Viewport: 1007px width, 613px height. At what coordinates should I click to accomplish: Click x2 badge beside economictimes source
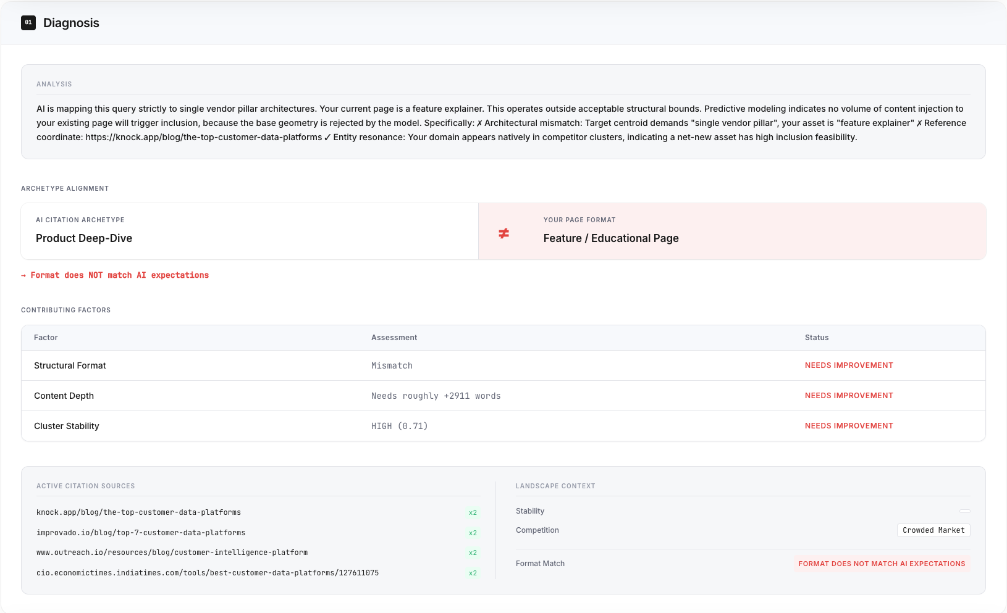(x=473, y=573)
